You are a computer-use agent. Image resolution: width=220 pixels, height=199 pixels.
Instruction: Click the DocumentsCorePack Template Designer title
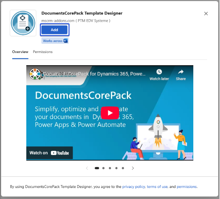pos(82,13)
